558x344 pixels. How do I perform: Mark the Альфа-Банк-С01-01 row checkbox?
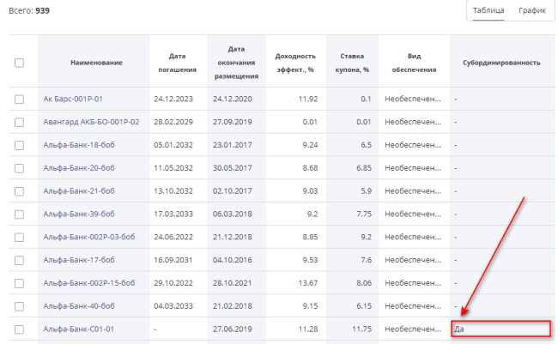click(20, 329)
